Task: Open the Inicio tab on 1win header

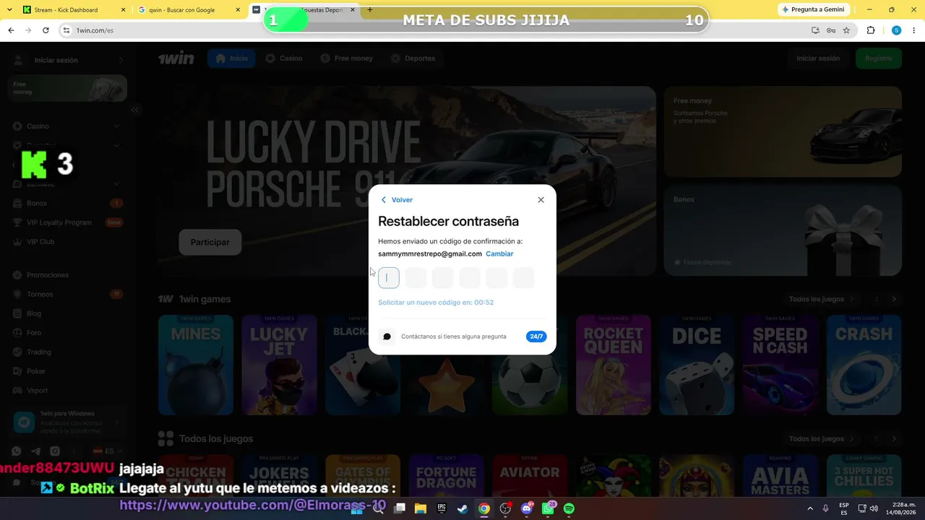Action: pos(231,58)
